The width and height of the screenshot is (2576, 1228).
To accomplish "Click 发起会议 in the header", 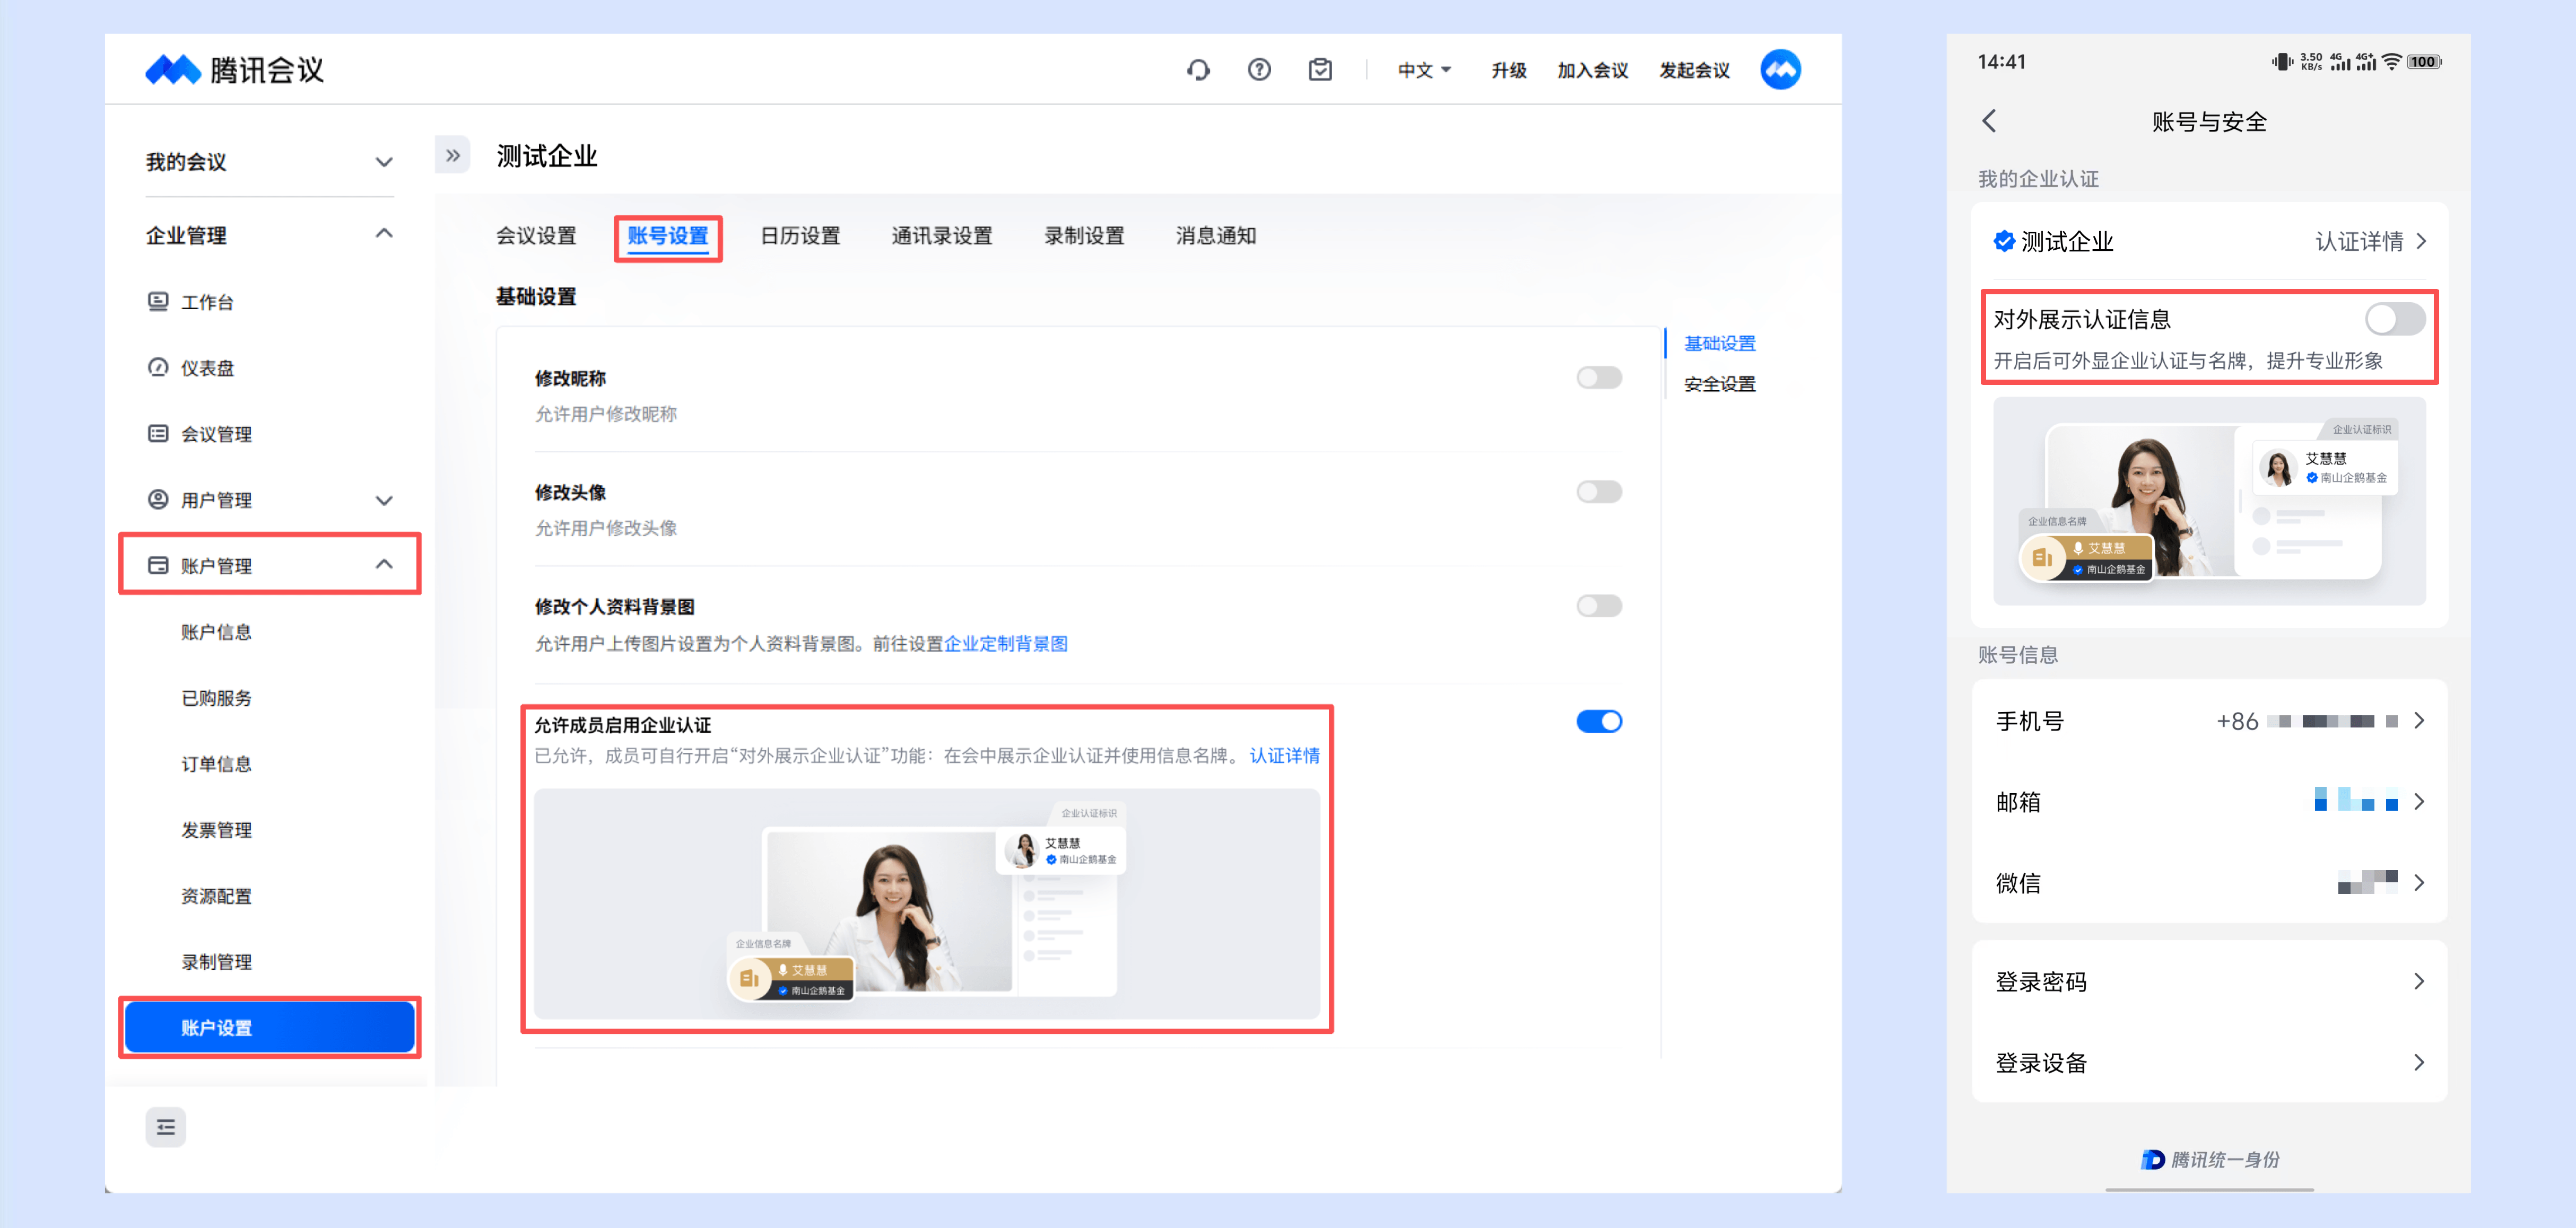I will (x=1695, y=70).
